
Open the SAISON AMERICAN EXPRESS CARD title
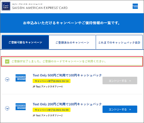40,8
